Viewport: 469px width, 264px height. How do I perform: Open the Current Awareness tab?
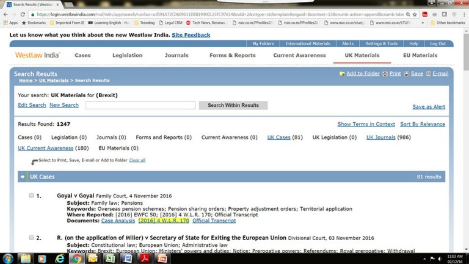click(x=299, y=56)
